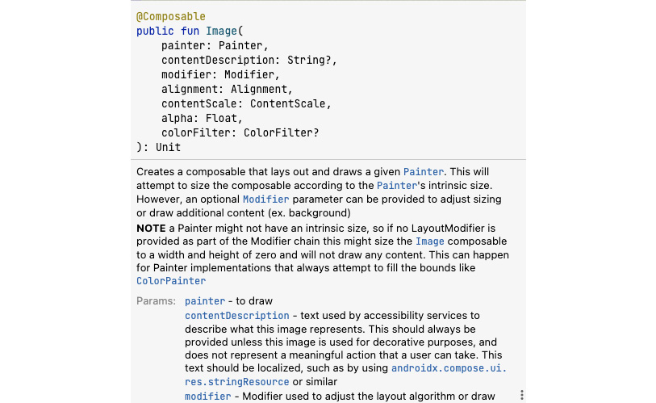Screen dimensions: 656x403
Task: Click the Unit return type
Action: 168,148
